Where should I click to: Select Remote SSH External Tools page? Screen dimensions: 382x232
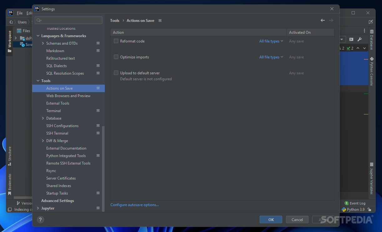click(68, 163)
